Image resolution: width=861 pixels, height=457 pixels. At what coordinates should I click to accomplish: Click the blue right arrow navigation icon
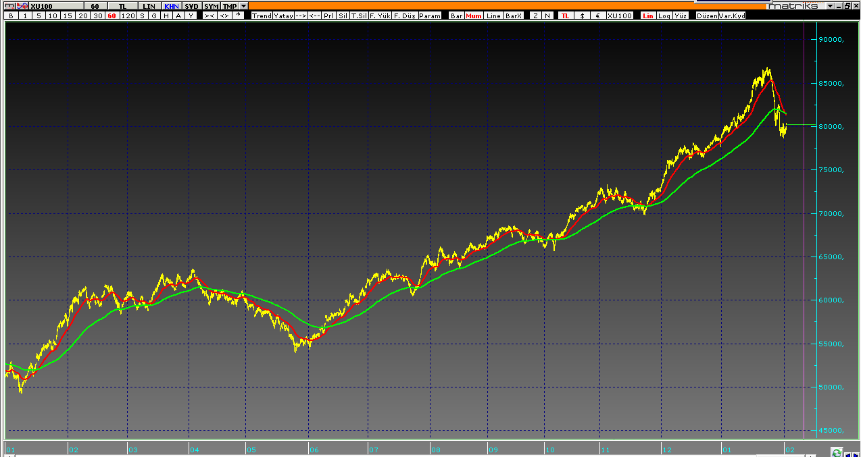point(856,454)
